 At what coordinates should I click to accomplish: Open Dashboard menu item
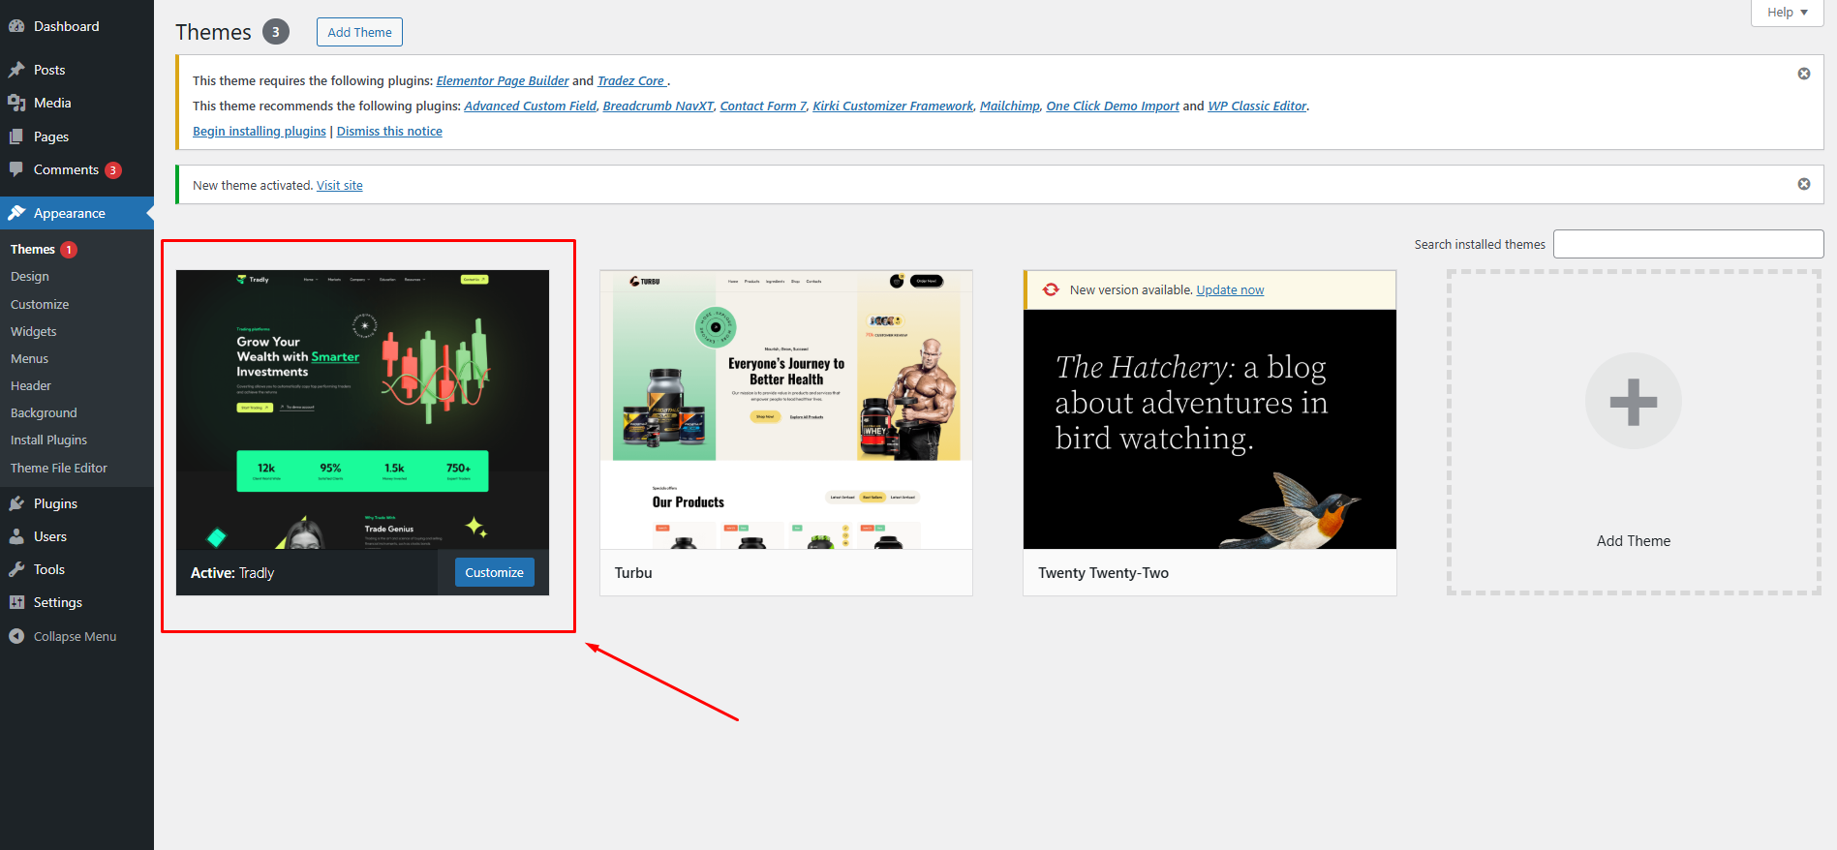77,26
